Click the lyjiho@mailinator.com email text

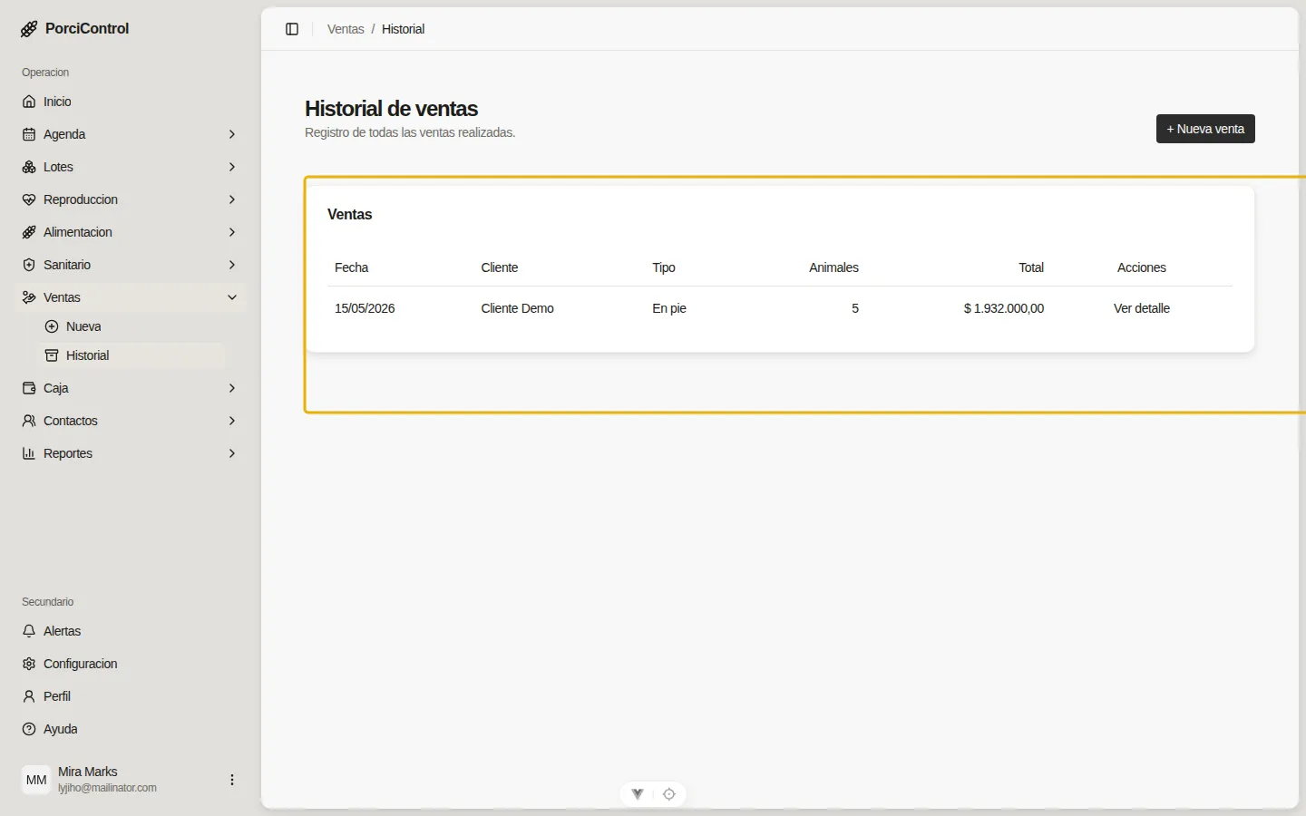(107, 788)
